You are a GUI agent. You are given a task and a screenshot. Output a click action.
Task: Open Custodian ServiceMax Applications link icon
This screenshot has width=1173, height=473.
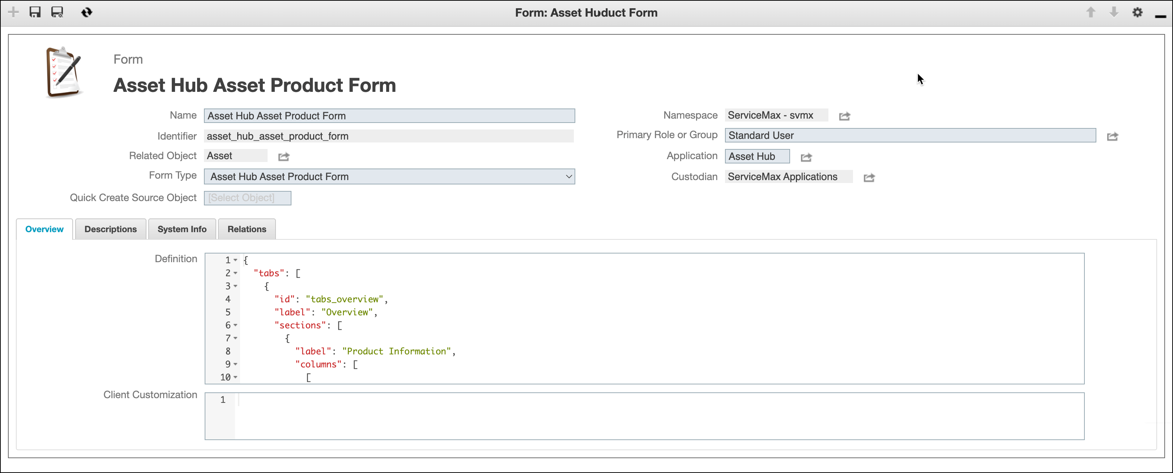tap(869, 178)
